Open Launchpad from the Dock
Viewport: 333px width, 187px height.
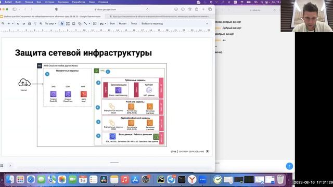click(20, 180)
